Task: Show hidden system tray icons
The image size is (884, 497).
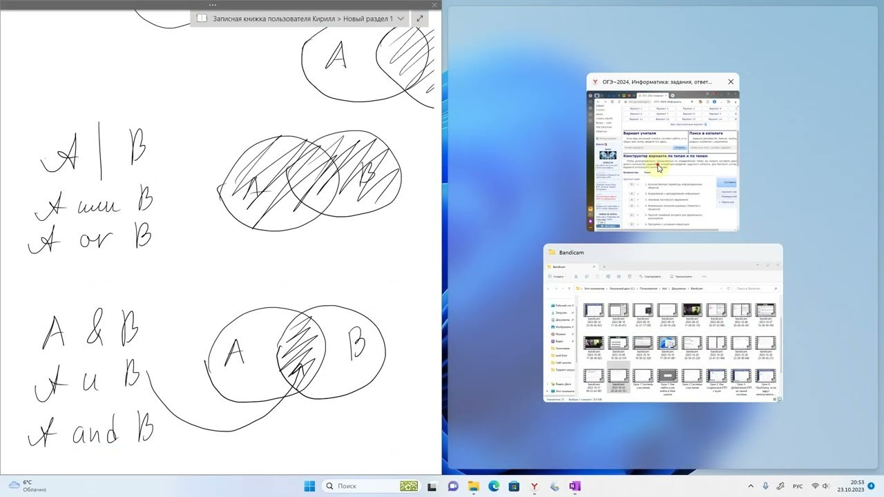Action: [751, 486]
